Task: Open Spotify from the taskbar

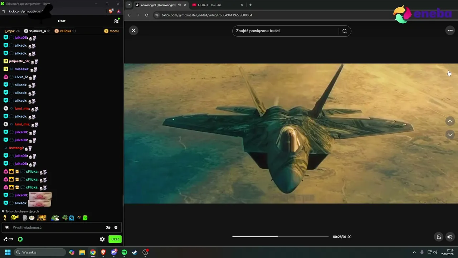Action: click(124, 252)
